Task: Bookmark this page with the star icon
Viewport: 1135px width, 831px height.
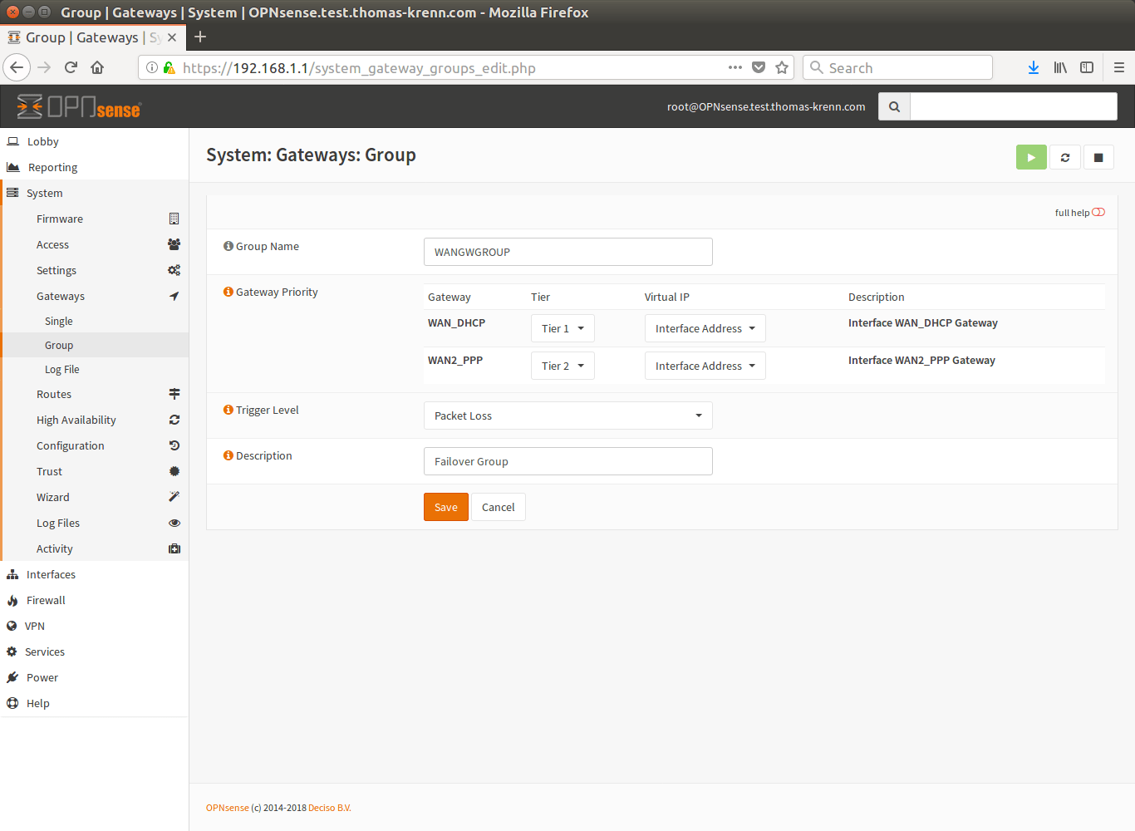Action: [x=781, y=68]
